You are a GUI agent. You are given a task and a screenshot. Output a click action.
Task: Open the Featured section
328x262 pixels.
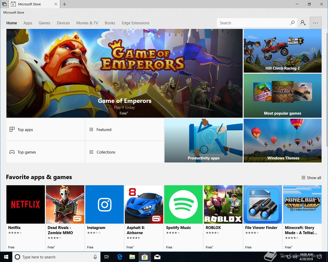point(125,129)
